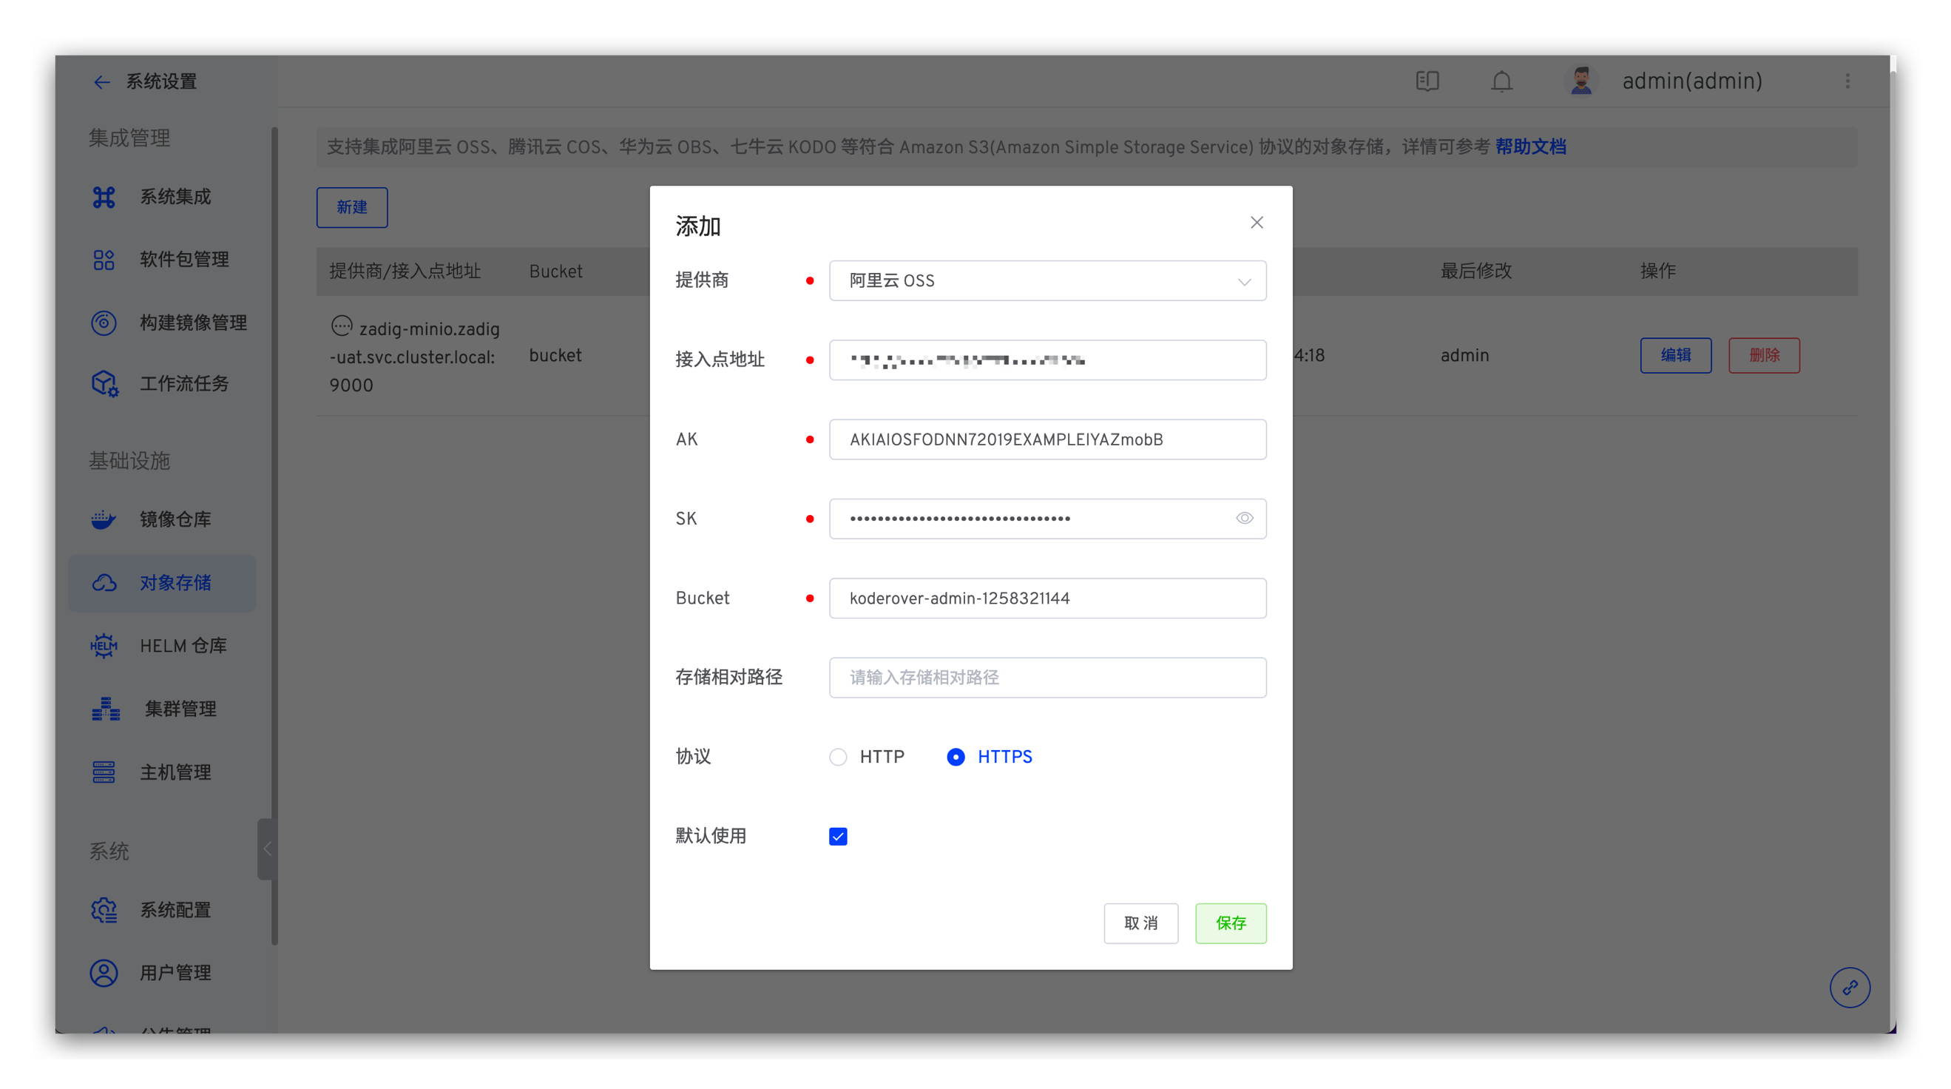Viewport: 1951px width, 1089px height.
Task: Close the 添加 dialog with X
Action: [1257, 223]
